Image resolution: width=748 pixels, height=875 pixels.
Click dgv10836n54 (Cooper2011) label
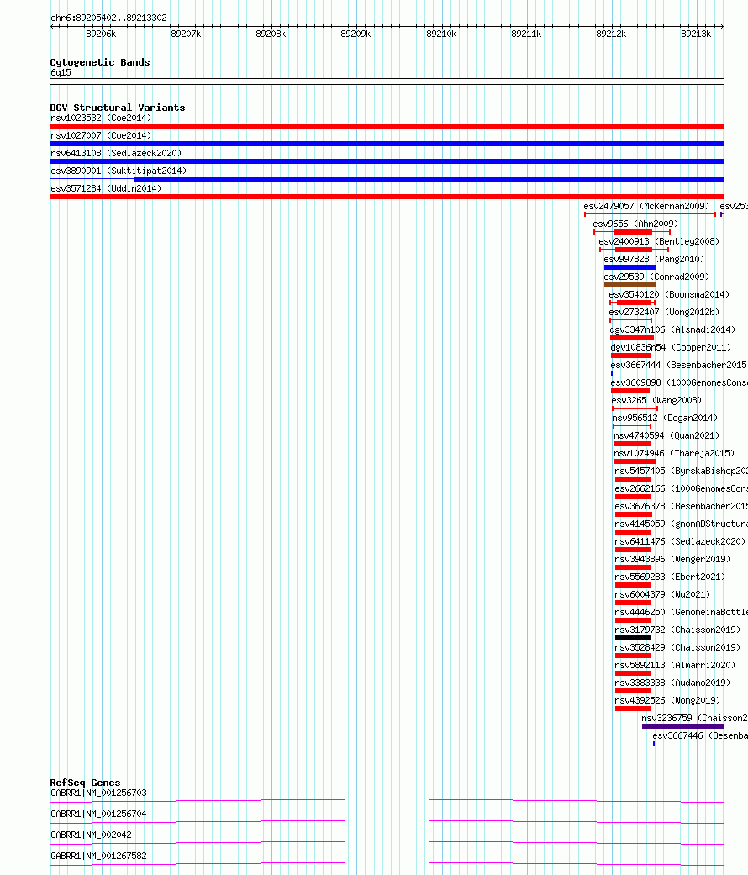pos(671,348)
